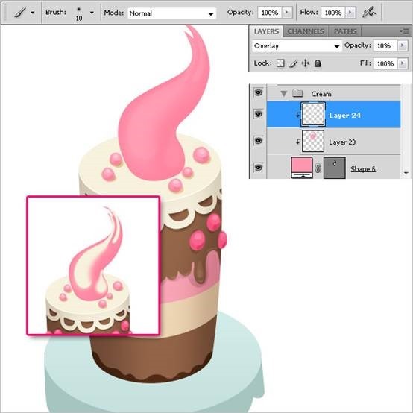Hide the Cream group with eye icon
413x413 pixels.
pyautogui.click(x=258, y=92)
